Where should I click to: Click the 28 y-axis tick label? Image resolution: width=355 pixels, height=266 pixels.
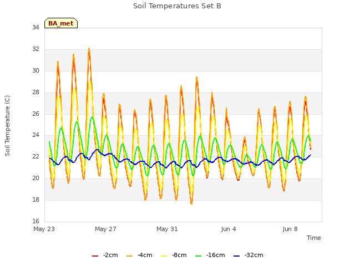[35, 92]
